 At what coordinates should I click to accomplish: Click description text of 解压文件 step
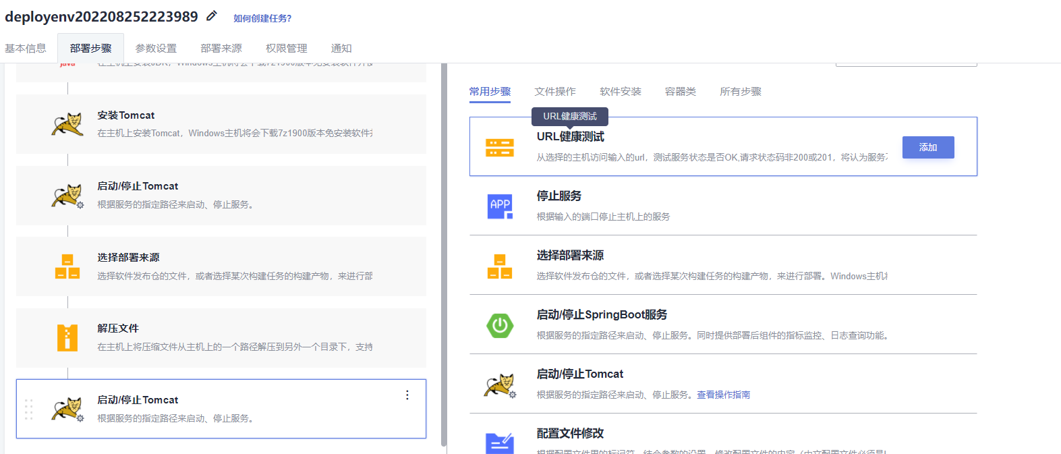(x=235, y=347)
